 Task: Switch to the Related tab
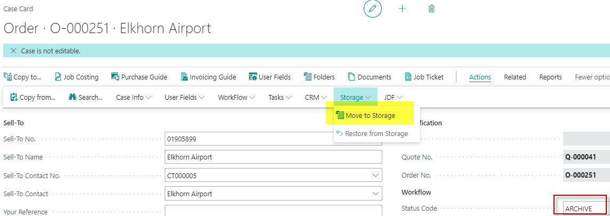pyautogui.click(x=515, y=77)
